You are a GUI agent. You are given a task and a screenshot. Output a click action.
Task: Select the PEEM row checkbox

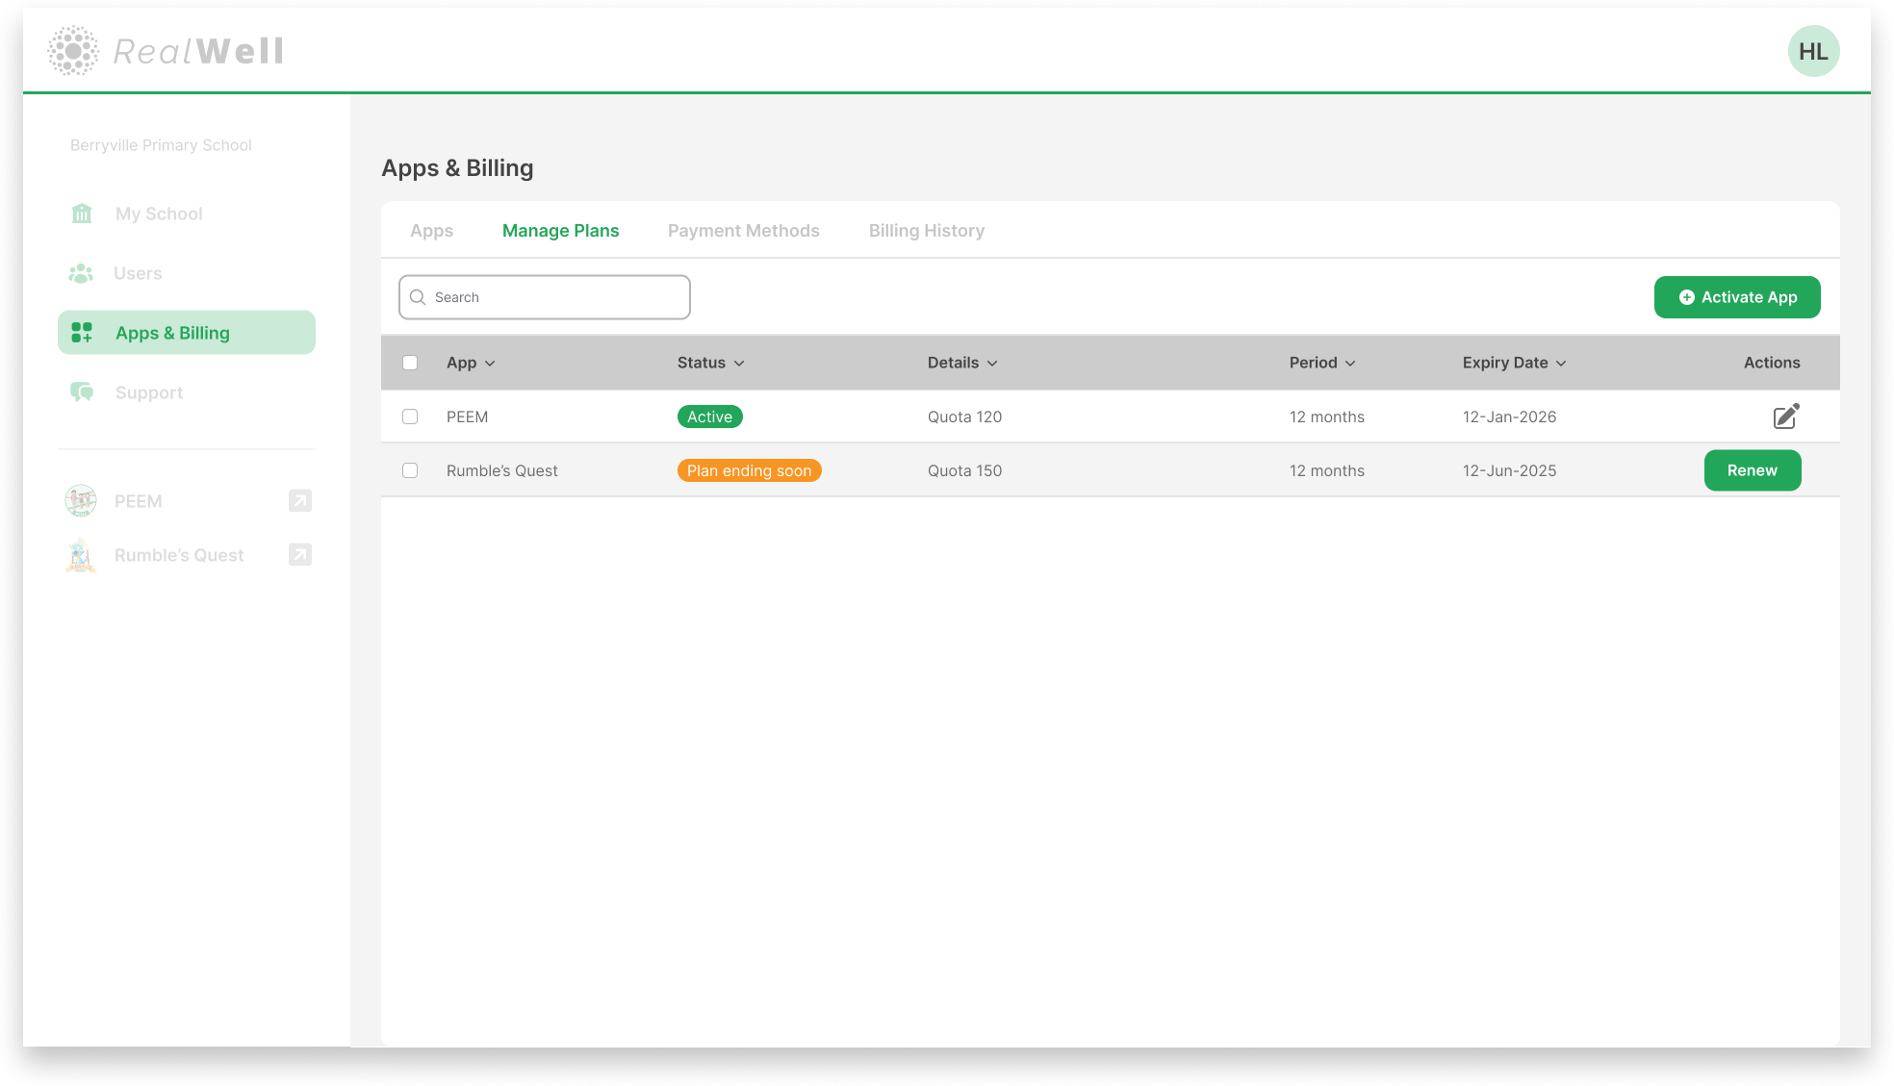pyautogui.click(x=410, y=417)
